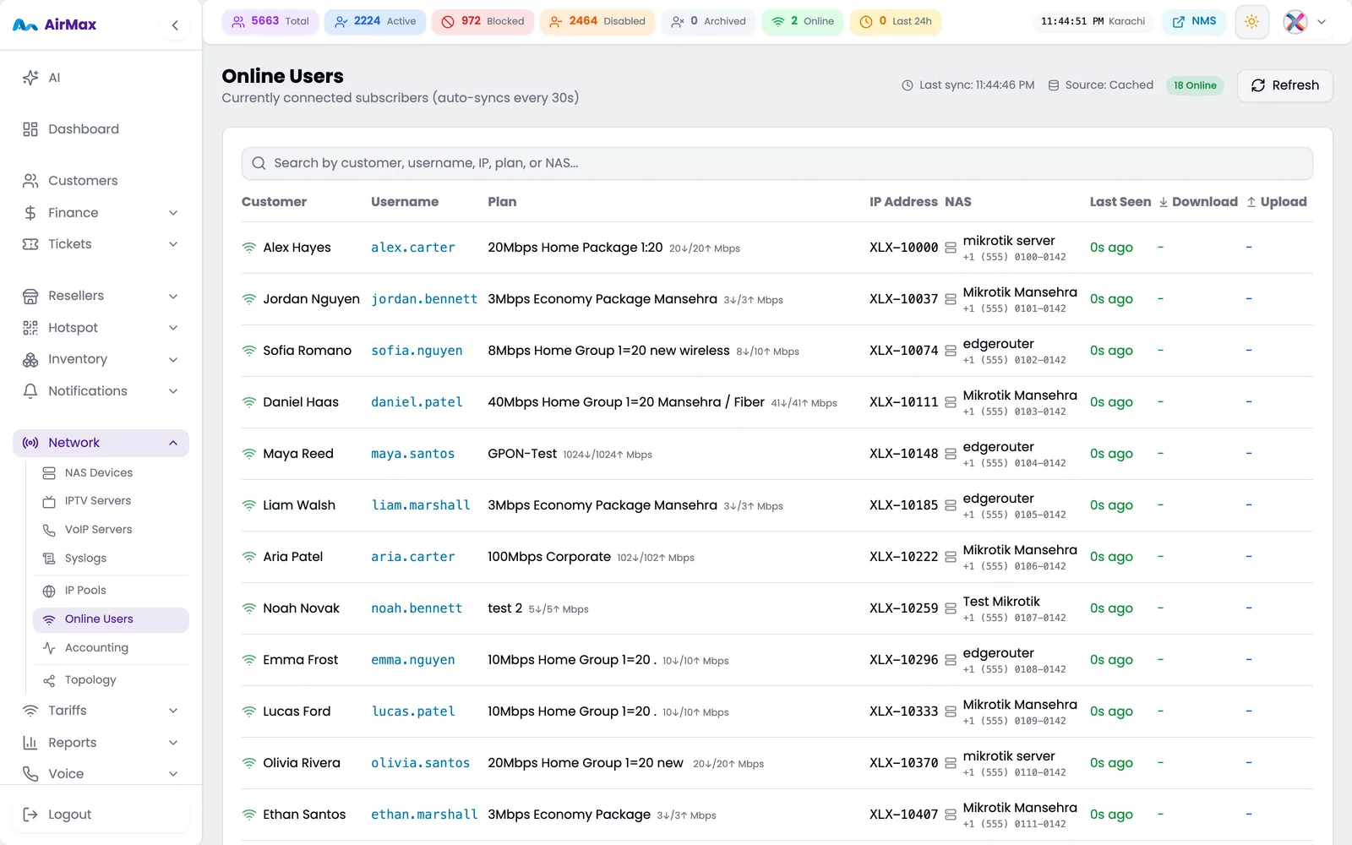Click the server icon in XLX-10000 row
Image resolution: width=1352 pixels, height=845 pixels.
[951, 248]
